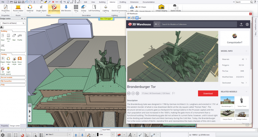The image size is (258, 137).
Task: Expand the Recent models section
Action: 13,78
